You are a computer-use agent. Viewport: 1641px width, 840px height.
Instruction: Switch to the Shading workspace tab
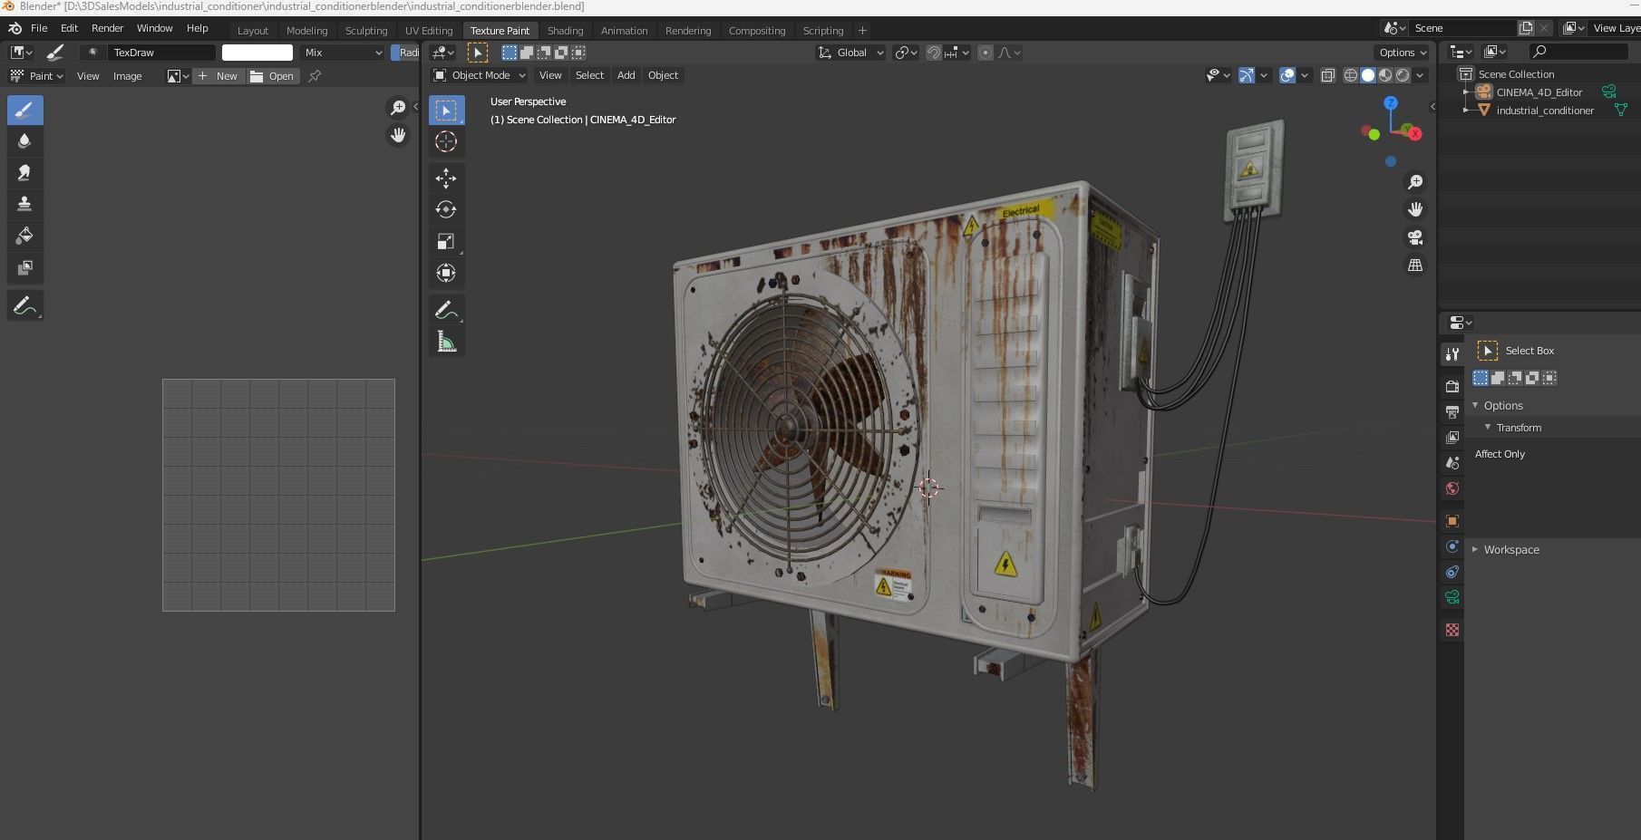tap(565, 30)
